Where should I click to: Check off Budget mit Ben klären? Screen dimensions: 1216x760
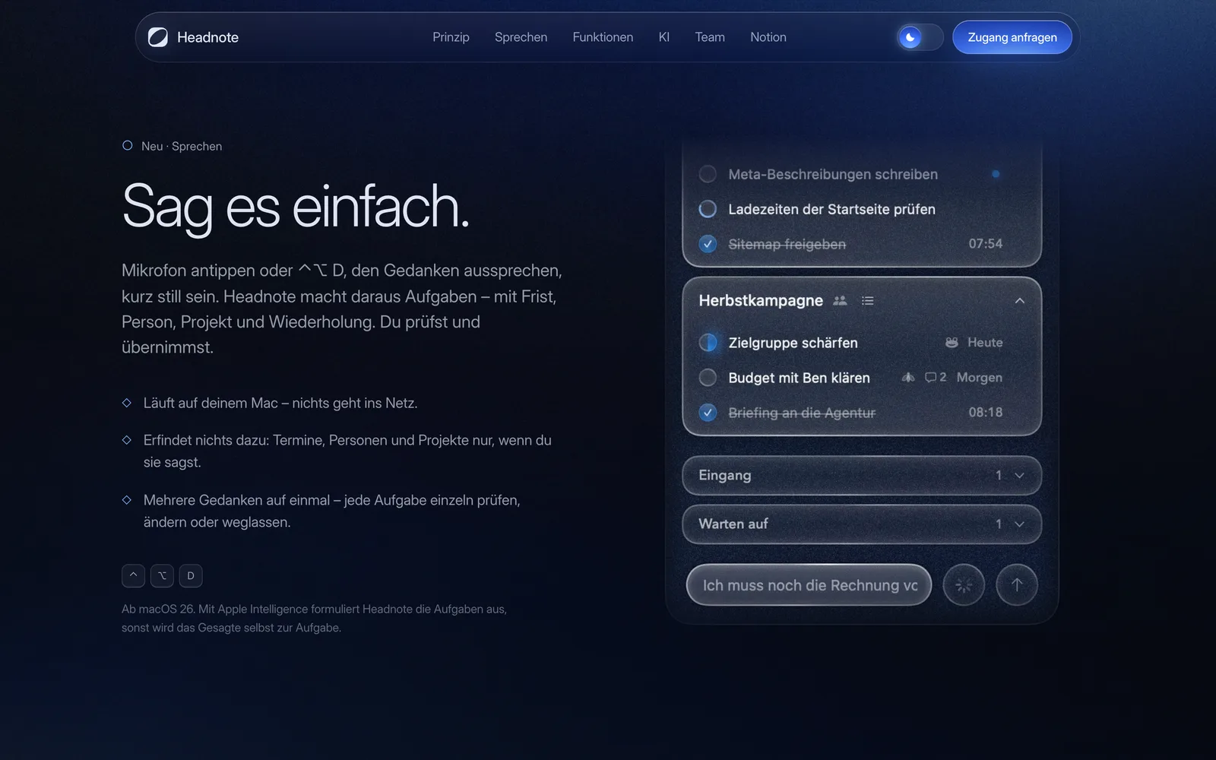[708, 378]
